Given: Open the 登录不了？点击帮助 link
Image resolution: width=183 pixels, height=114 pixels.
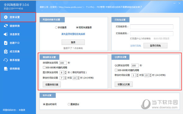Looking at the screenshot, I should [x=73, y=48].
